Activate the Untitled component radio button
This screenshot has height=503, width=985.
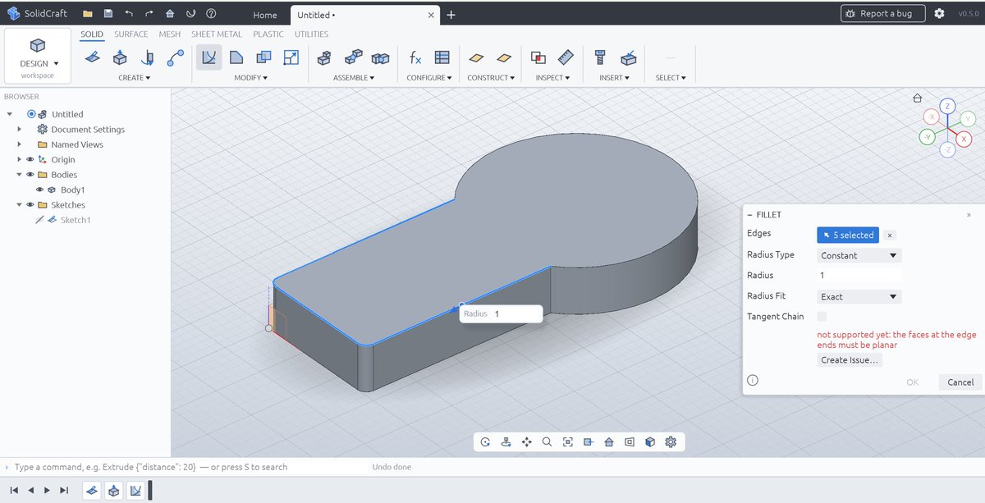click(31, 114)
